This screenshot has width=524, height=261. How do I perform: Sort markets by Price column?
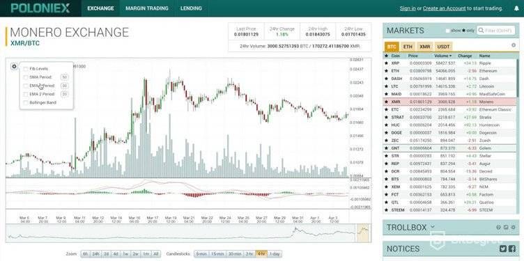(x=413, y=56)
